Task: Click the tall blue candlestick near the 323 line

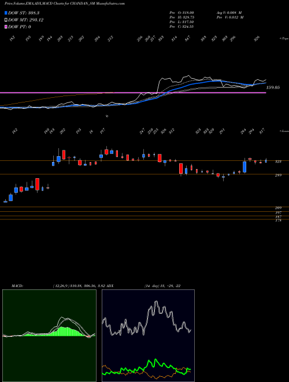Action: coord(244,166)
